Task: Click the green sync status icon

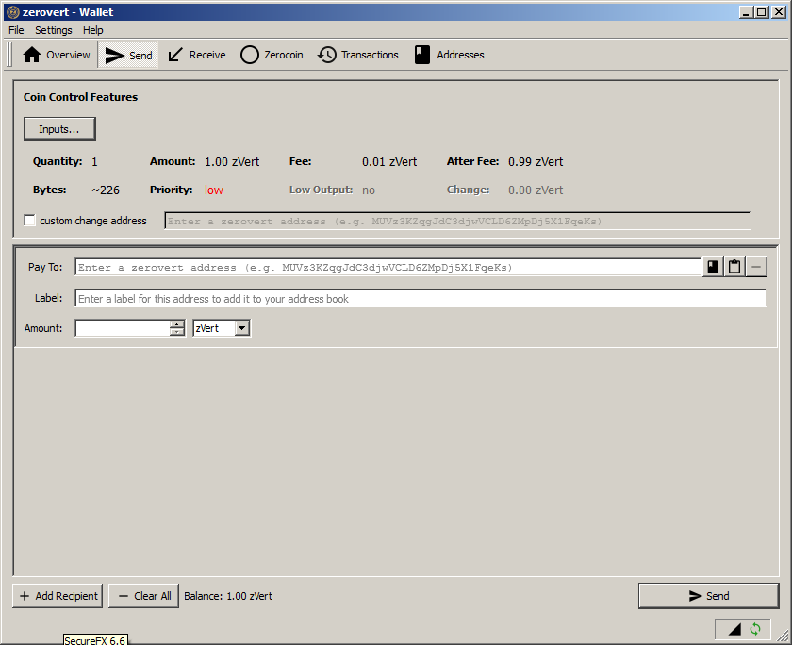Action: click(755, 629)
